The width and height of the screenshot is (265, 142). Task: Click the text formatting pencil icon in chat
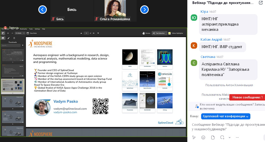coord(194,137)
